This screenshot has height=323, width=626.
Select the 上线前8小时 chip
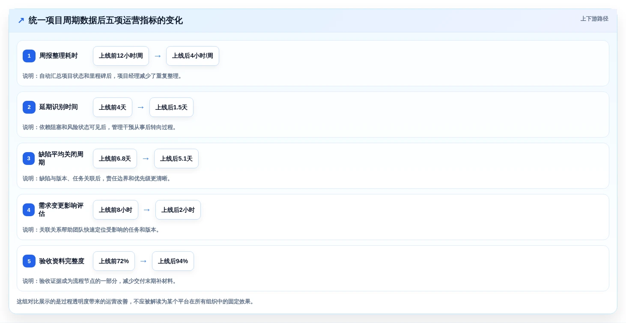116,210
